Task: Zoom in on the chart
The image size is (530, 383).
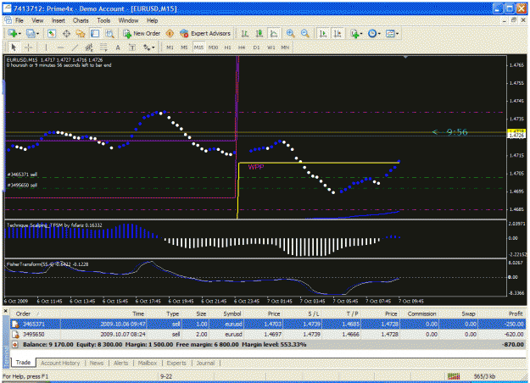Action: tap(290, 33)
